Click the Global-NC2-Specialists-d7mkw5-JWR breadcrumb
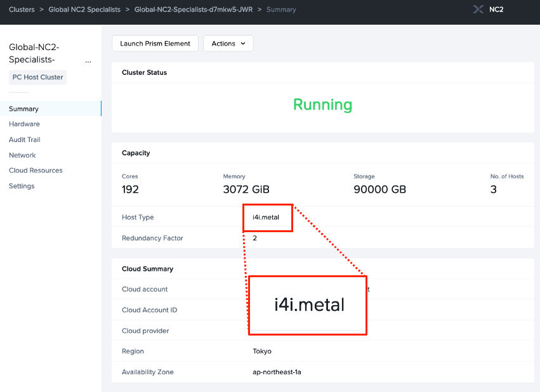The image size is (540, 392). point(194,9)
